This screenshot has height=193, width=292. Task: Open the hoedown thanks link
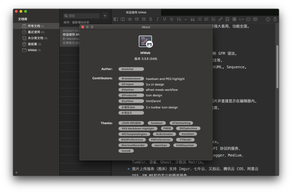[157, 123]
